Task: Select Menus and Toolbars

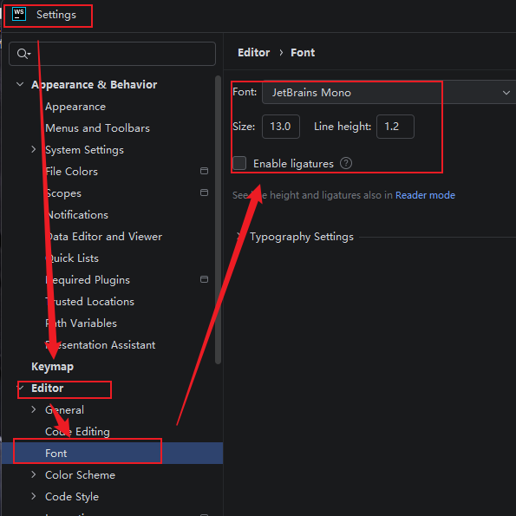Action: coord(97,128)
